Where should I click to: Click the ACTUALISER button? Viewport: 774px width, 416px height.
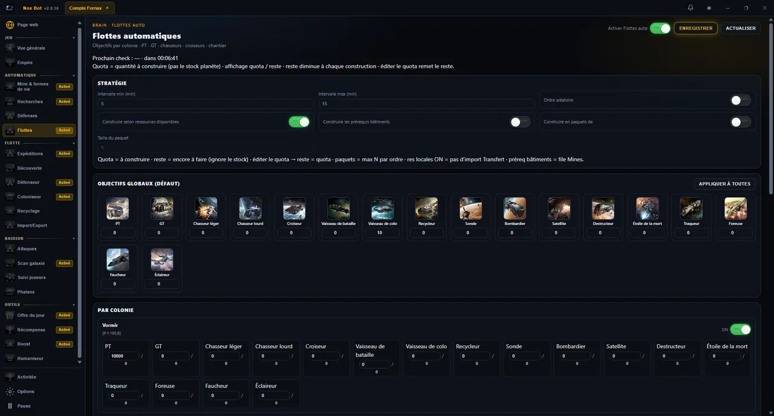click(x=741, y=28)
